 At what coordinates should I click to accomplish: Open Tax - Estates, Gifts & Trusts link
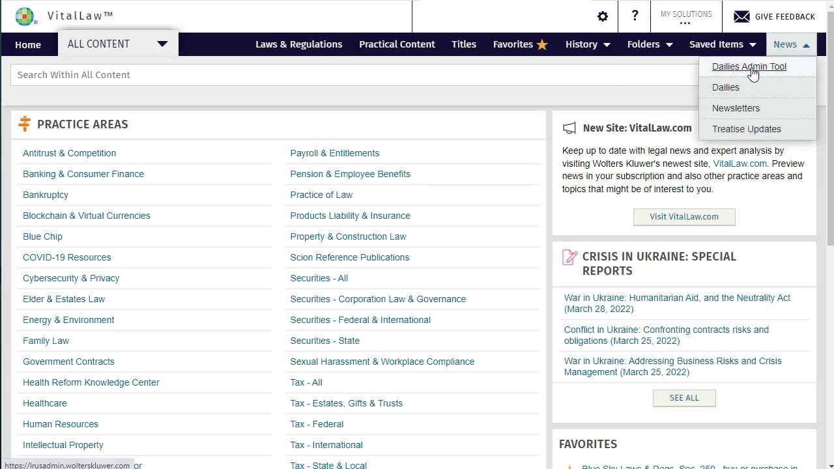(x=347, y=403)
